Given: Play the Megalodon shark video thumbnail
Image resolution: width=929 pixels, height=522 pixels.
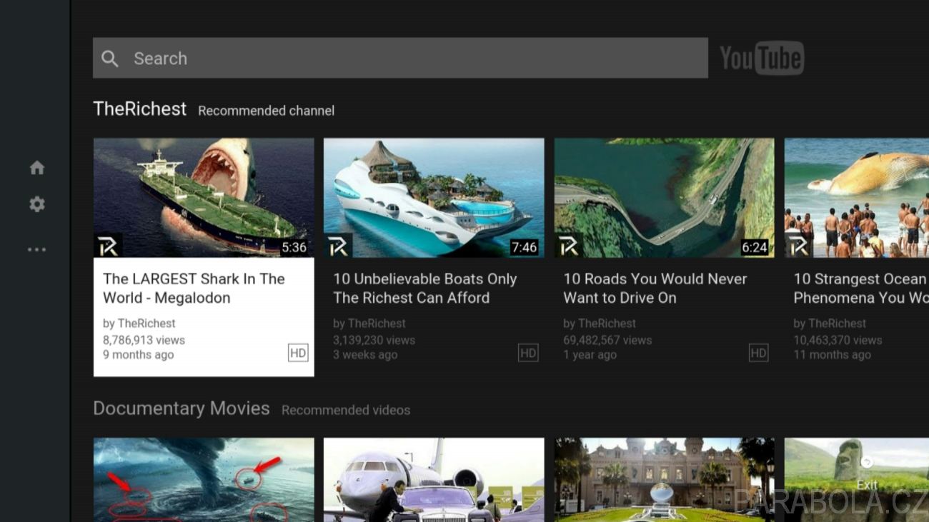Looking at the screenshot, I should tap(204, 198).
